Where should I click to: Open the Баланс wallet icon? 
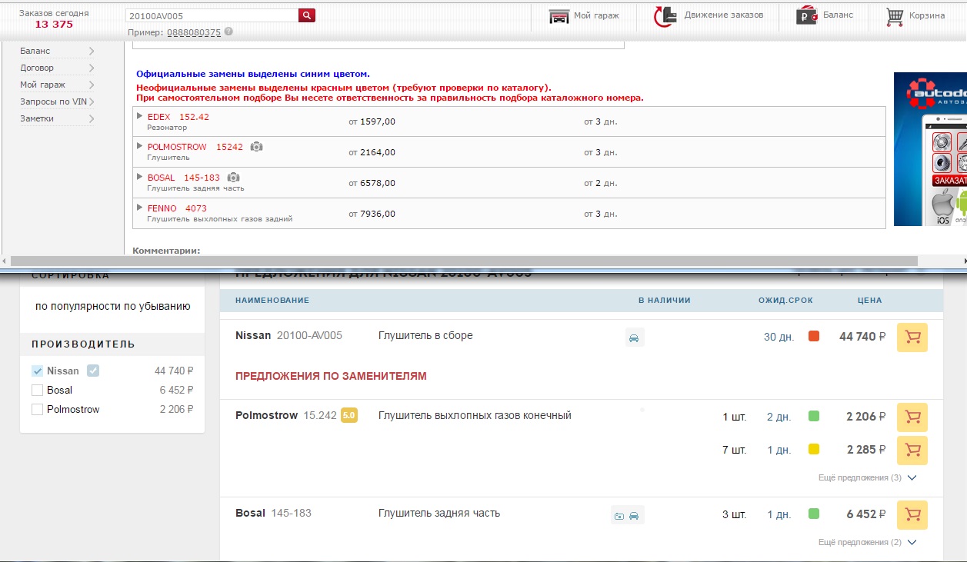pos(806,16)
